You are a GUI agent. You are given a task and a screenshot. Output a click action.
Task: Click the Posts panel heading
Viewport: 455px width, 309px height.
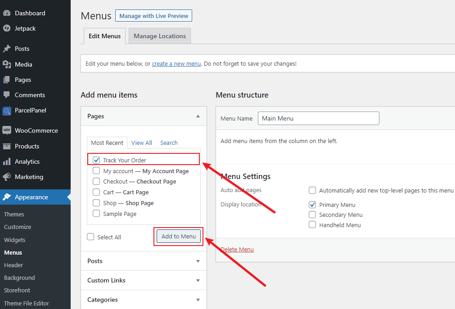[95, 261]
